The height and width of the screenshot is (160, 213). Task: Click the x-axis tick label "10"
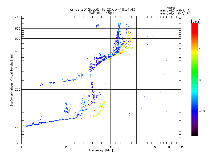169,147
